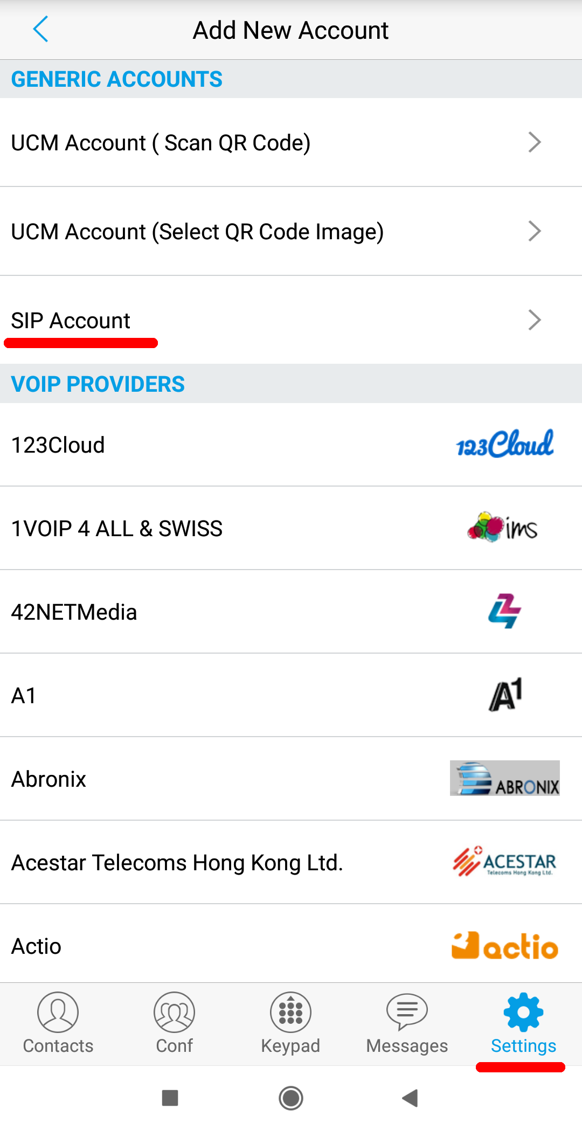Viewport: 582px width, 1130px height.
Task: Choose 1VOIP 4 ALL & SWISS provider
Action: [117, 529]
